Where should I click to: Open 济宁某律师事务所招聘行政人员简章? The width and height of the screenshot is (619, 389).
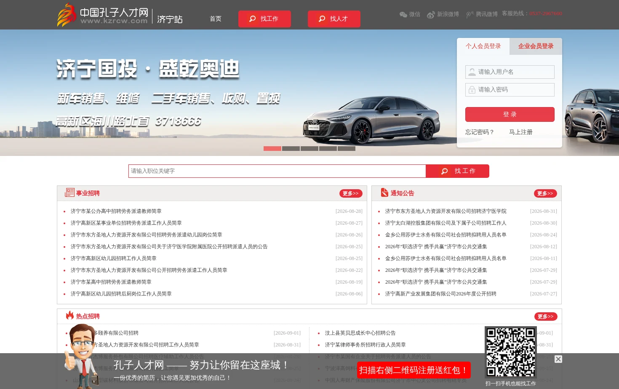[x=366, y=345]
